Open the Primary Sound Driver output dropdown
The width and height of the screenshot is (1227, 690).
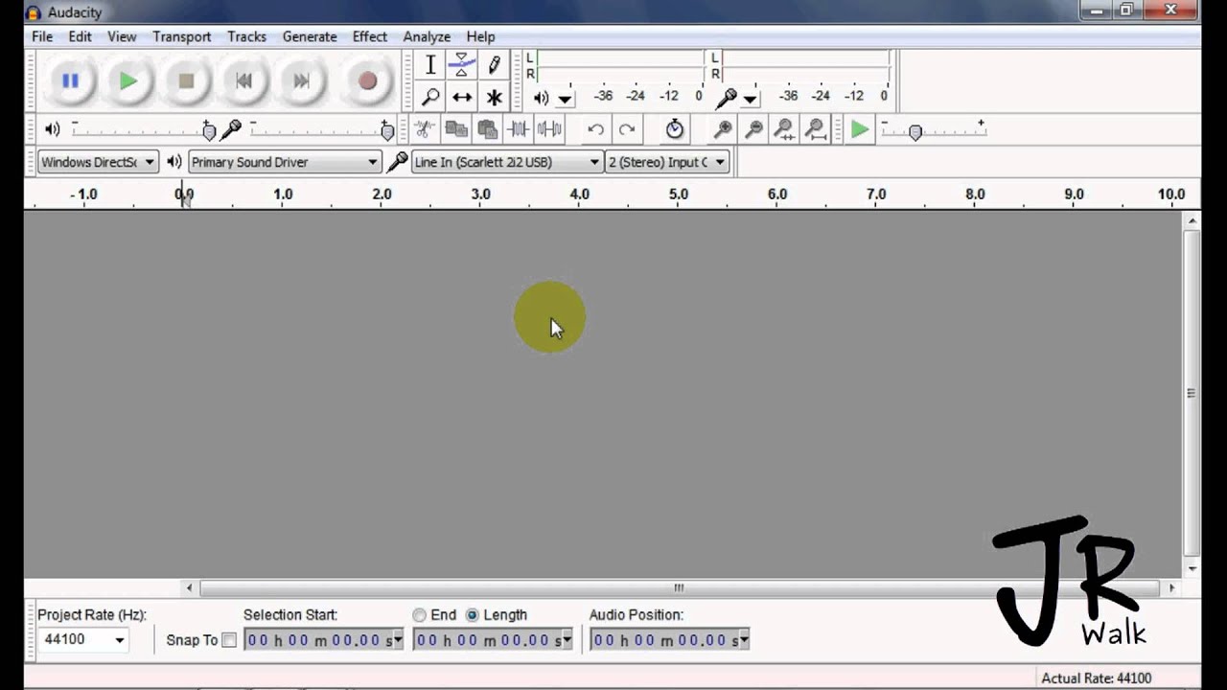(x=285, y=162)
